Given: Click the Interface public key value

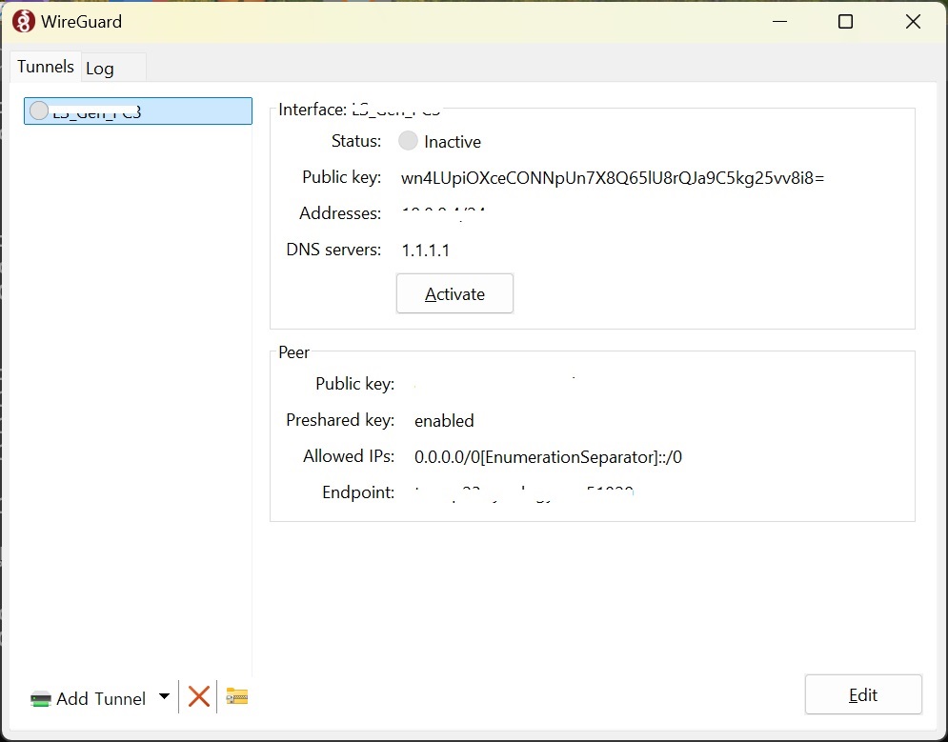Looking at the screenshot, I should click(x=613, y=177).
